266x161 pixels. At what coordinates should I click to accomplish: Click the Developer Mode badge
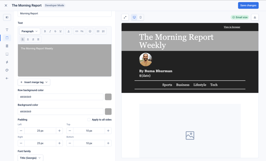[x=54, y=6]
